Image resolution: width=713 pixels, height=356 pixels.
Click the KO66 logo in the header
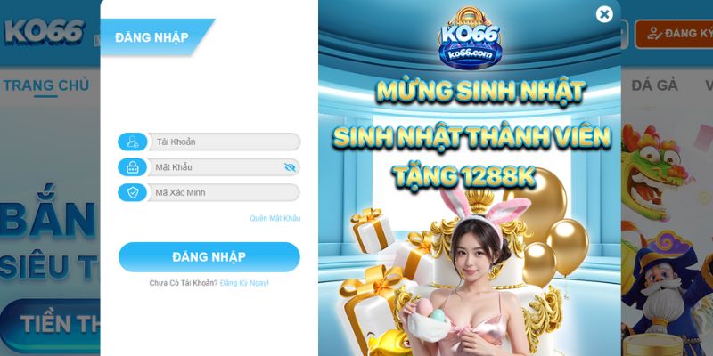pyautogui.click(x=44, y=32)
